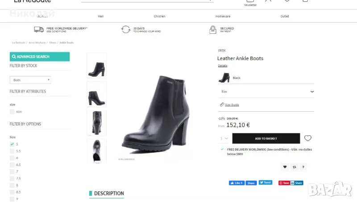Open the Children menu
This screenshot has height=202, width=357.
pos(159,16)
